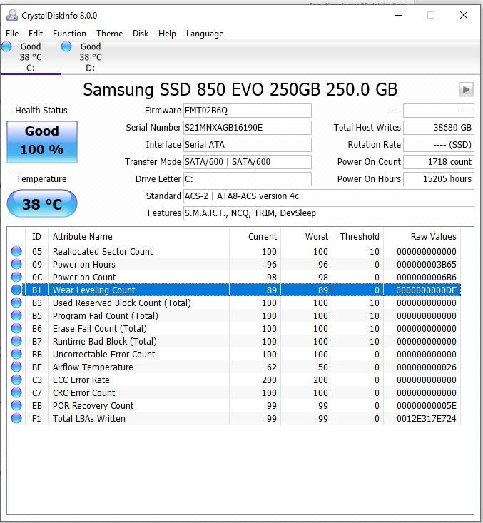Viewport: 483px width, 523px height.
Task: Click the Interface field Serial ATA
Action: click(x=248, y=144)
